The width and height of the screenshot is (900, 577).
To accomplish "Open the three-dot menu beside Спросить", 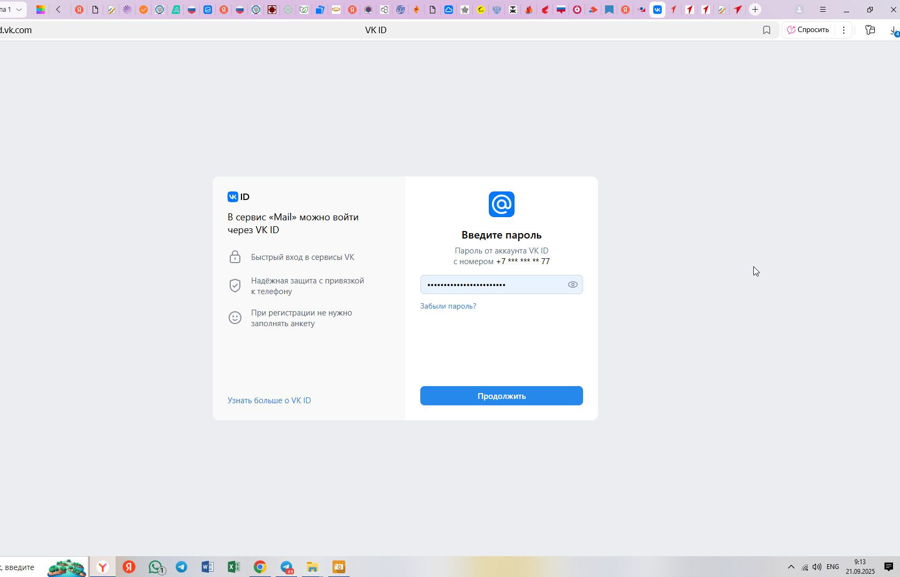I will pos(844,30).
